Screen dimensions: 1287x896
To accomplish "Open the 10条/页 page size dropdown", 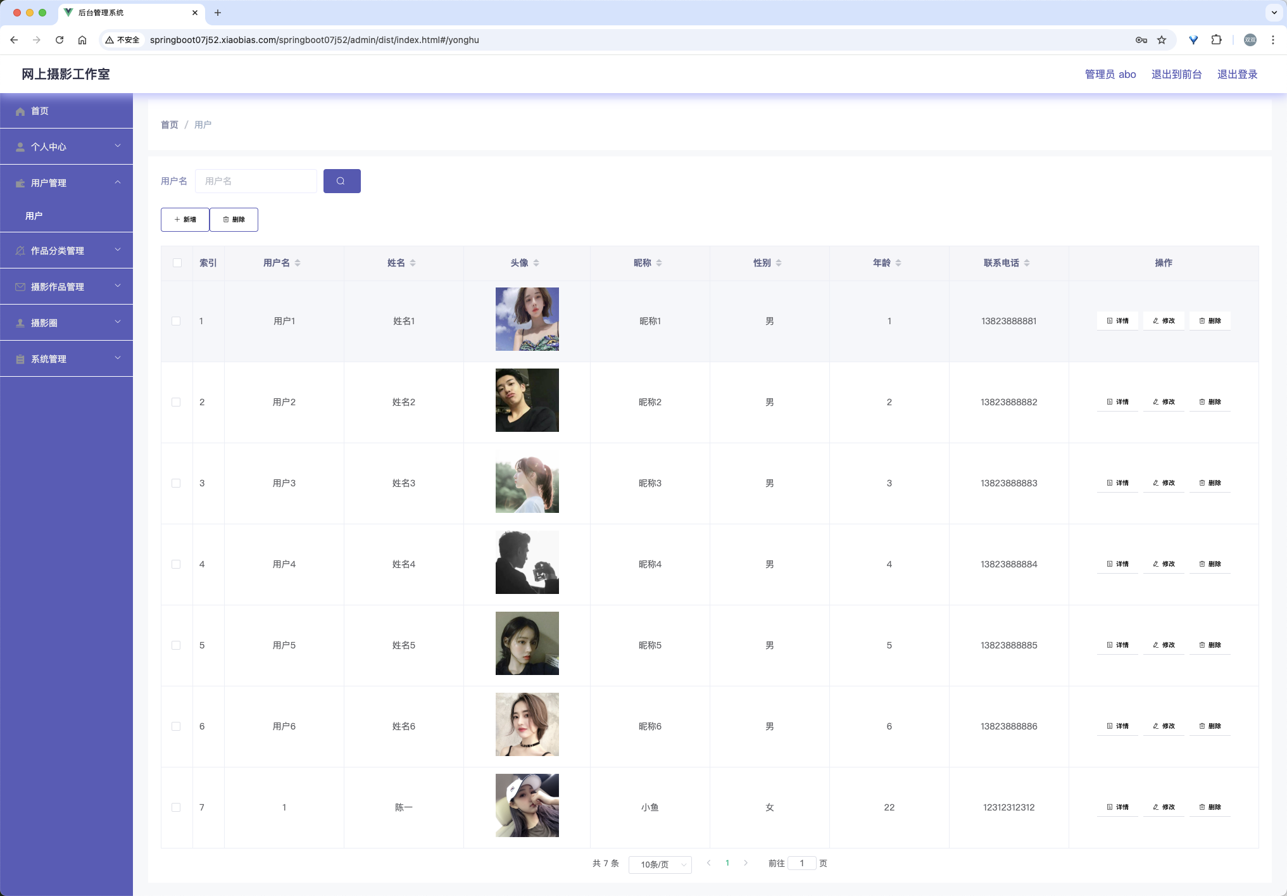I will (660, 864).
